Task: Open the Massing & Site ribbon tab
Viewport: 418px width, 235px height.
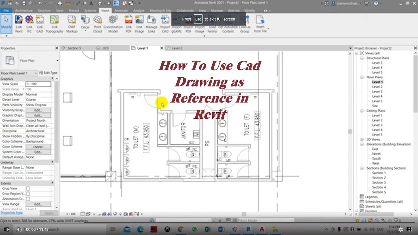Action: (160, 10)
